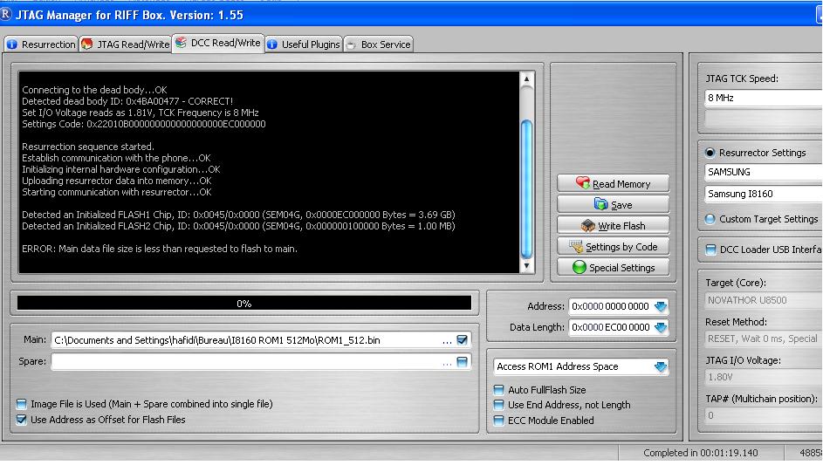The width and height of the screenshot is (823, 465).
Task: Click the Resurrection tab info icon
Action: point(12,44)
